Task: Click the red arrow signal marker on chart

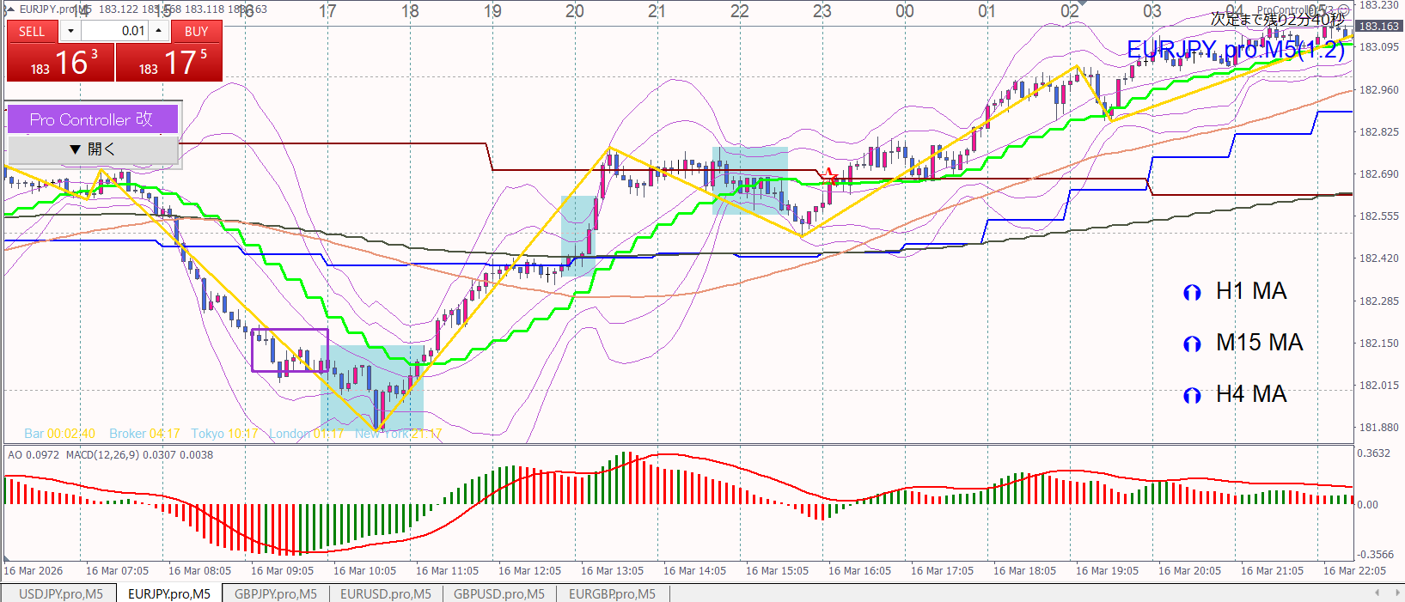Action: [829, 174]
